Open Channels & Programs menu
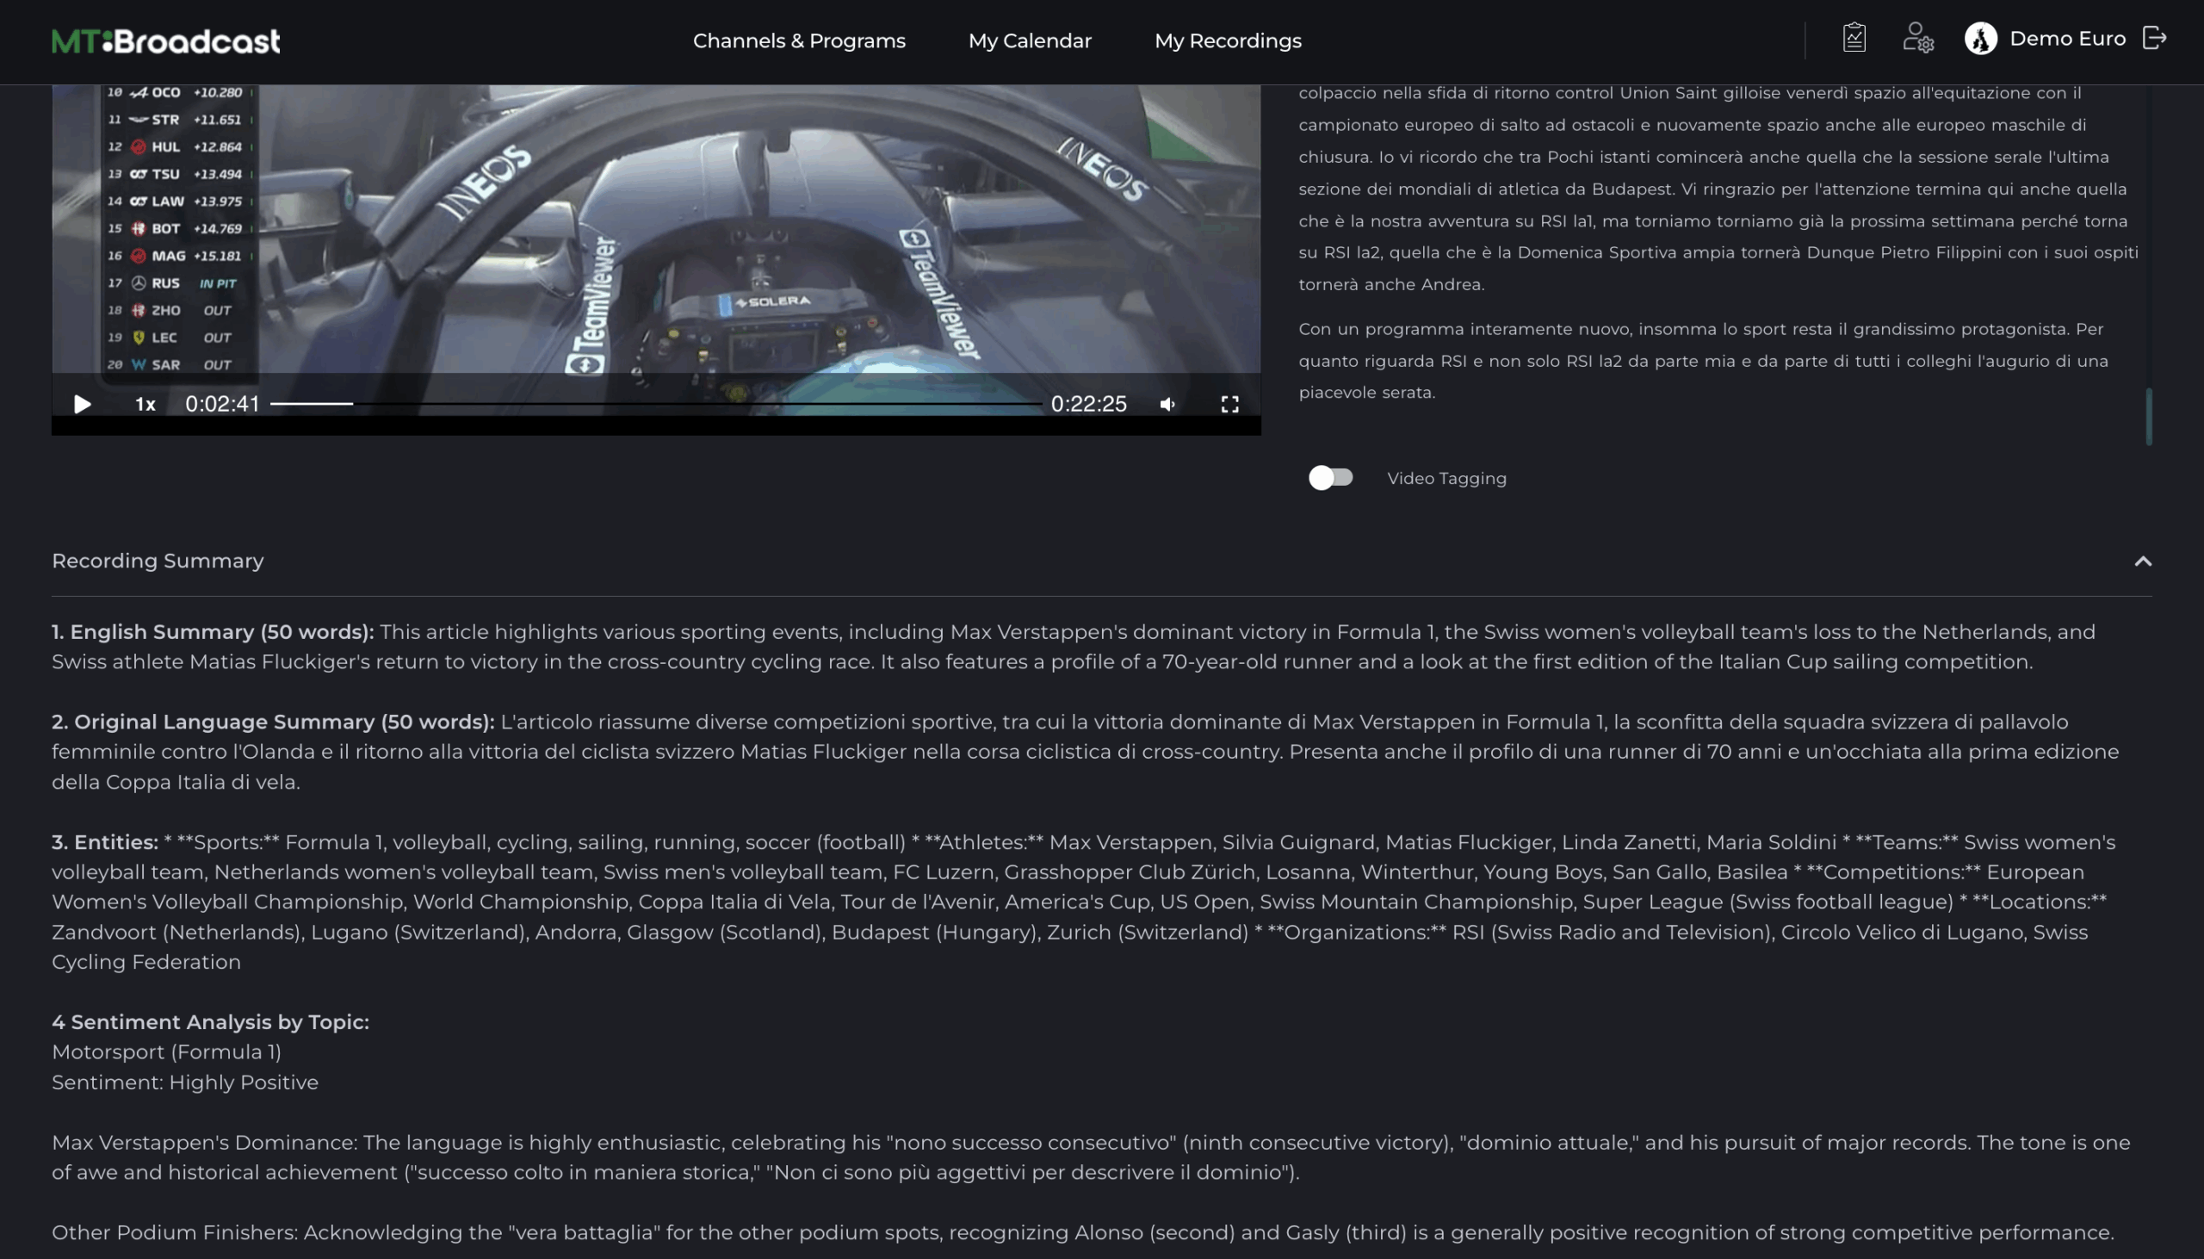The image size is (2204, 1259). tap(799, 40)
